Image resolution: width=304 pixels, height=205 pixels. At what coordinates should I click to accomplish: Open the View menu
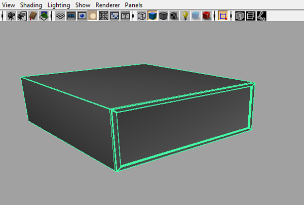point(9,5)
